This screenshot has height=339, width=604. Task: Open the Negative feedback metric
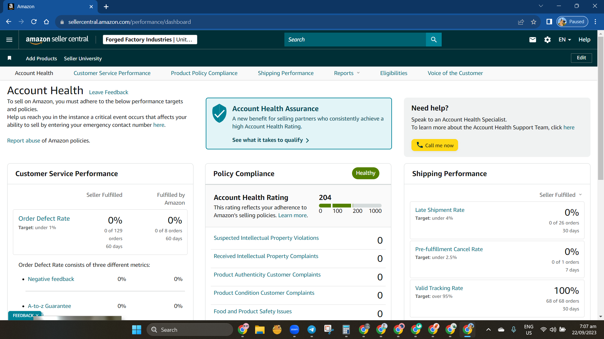pos(51,279)
